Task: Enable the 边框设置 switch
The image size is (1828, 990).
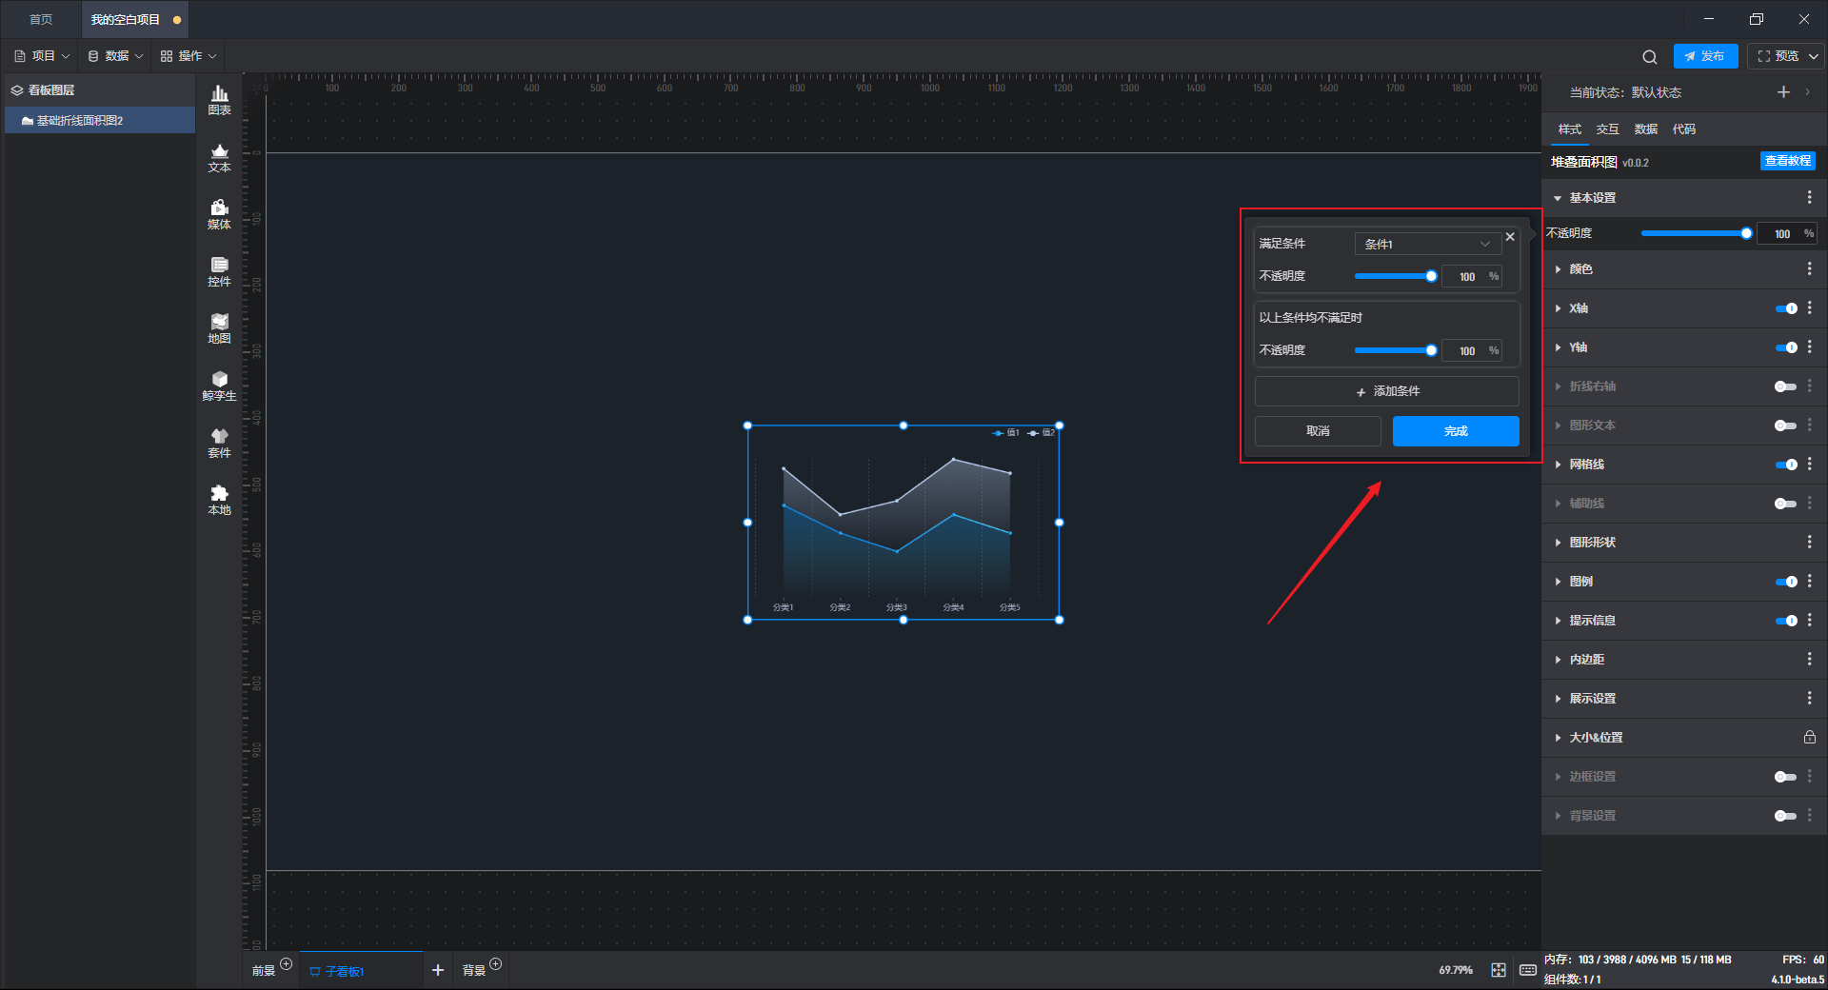Action: pyautogui.click(x=1786, y=777)
